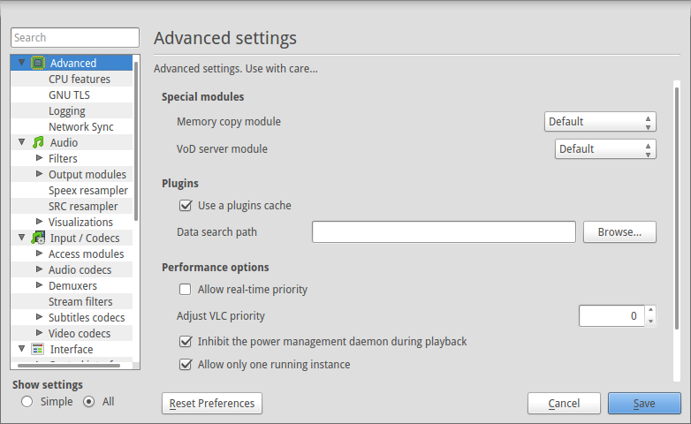The image size is (691, 424).
Task: Click the settings tree vertical scrollbar
Action: pos(136,141)
